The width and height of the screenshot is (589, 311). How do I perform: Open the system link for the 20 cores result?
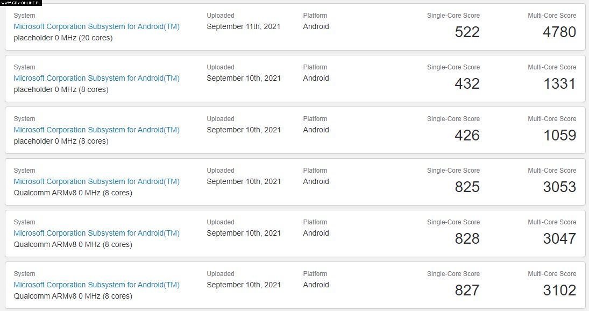(x=96, y=27)
